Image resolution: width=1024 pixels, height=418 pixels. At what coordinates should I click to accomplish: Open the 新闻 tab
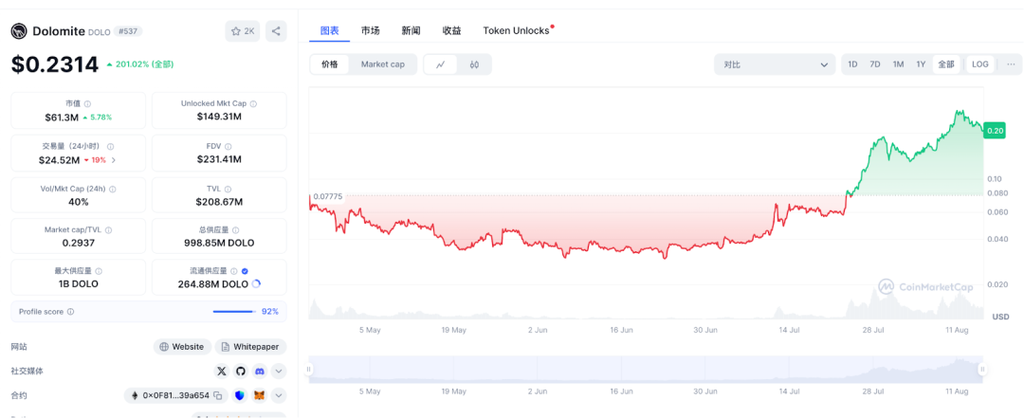tap(411, 30)
